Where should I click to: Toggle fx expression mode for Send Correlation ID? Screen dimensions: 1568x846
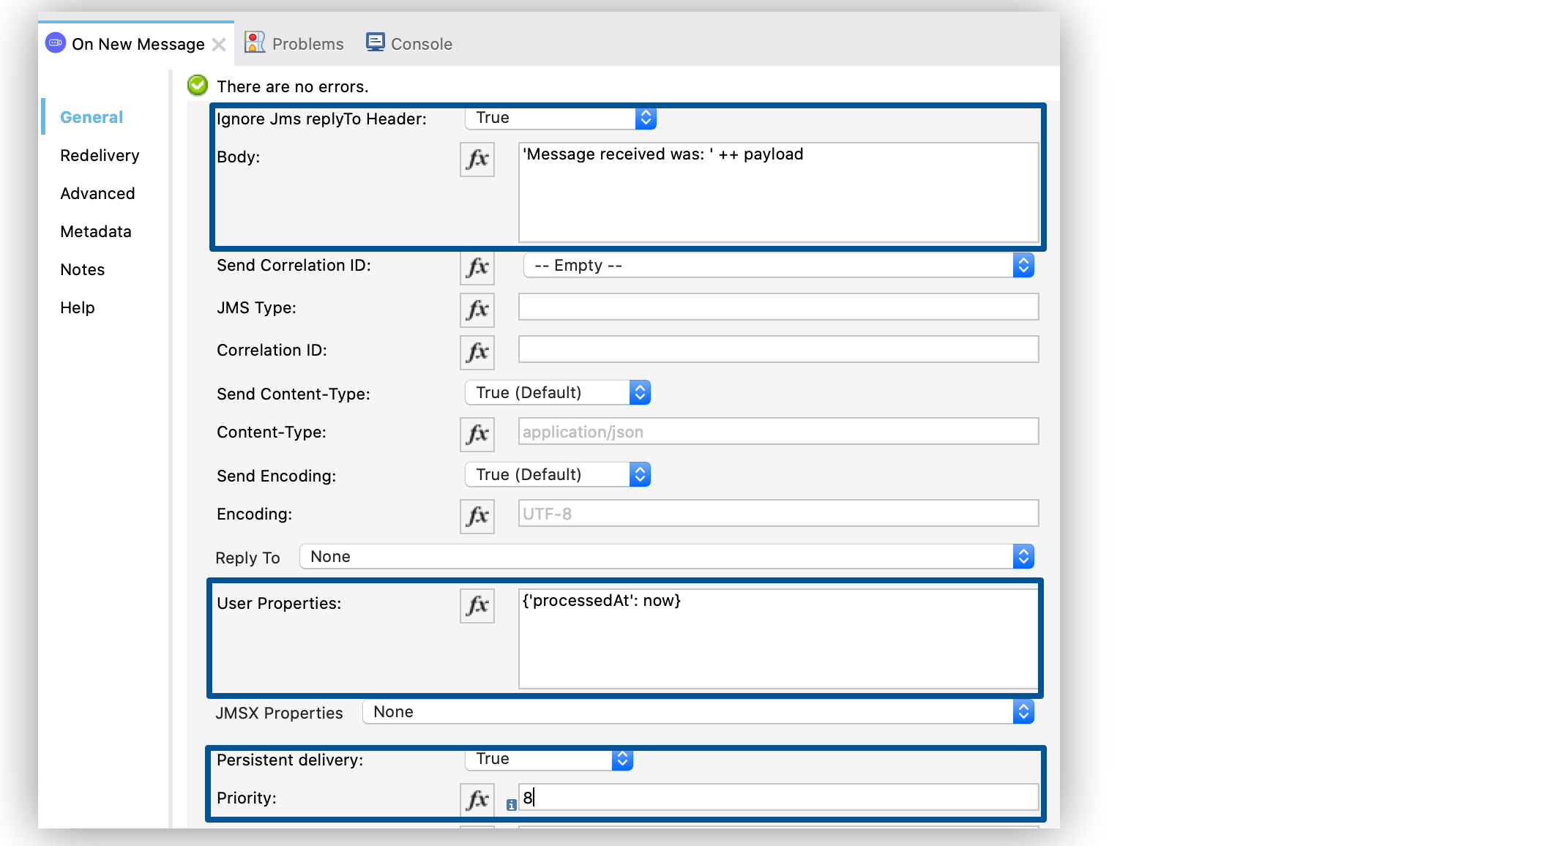point(477,268)
